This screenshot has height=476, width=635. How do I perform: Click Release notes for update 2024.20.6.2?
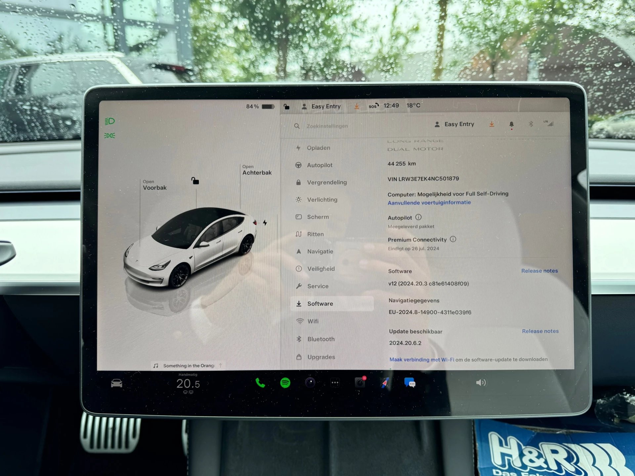coord(539,331)
